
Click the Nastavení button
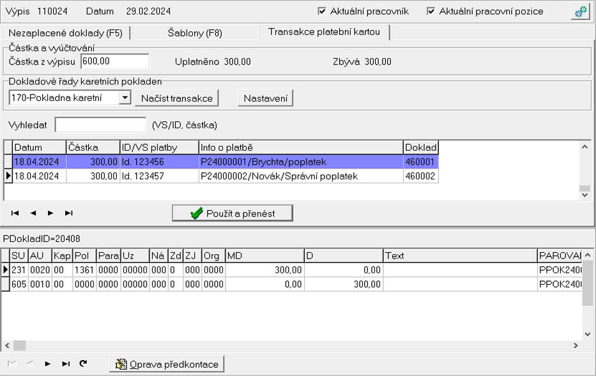(x=265, y=98)
